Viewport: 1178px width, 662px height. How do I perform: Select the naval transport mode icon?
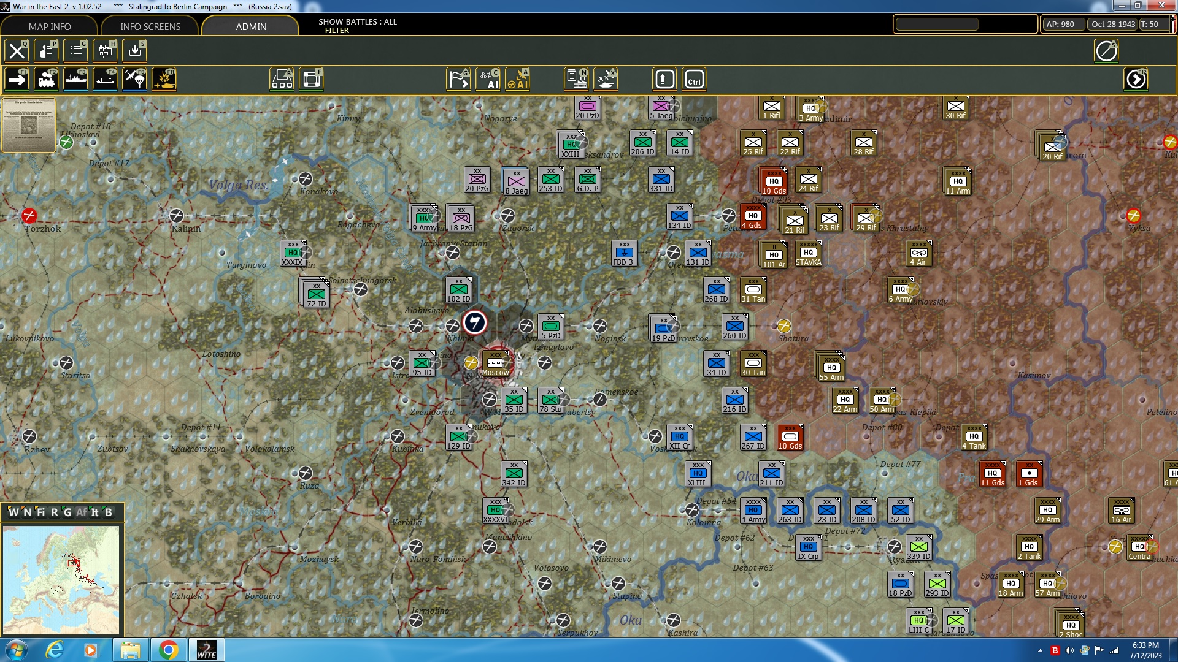point(76,78)
